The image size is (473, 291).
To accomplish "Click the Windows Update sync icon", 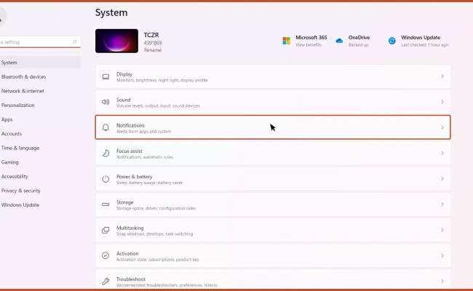I will click(x=391, y=41).
